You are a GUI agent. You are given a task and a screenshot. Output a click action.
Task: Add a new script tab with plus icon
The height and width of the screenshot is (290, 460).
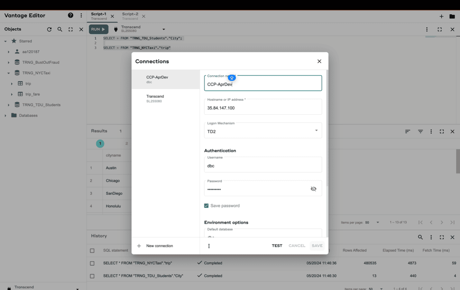pyautogui.click(x=441, y=16)
